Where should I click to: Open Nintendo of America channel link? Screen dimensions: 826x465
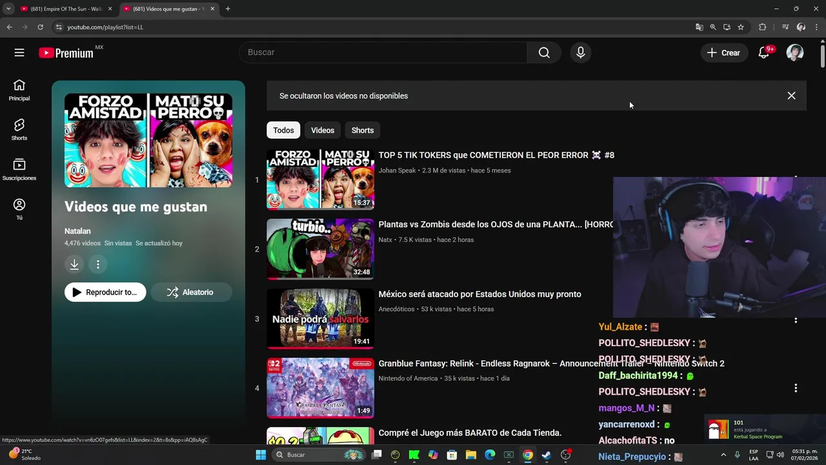click(408, 378)
